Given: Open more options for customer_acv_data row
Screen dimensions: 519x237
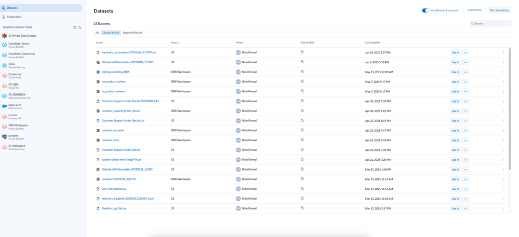Looking at the screenshot, I should [503, 130].
